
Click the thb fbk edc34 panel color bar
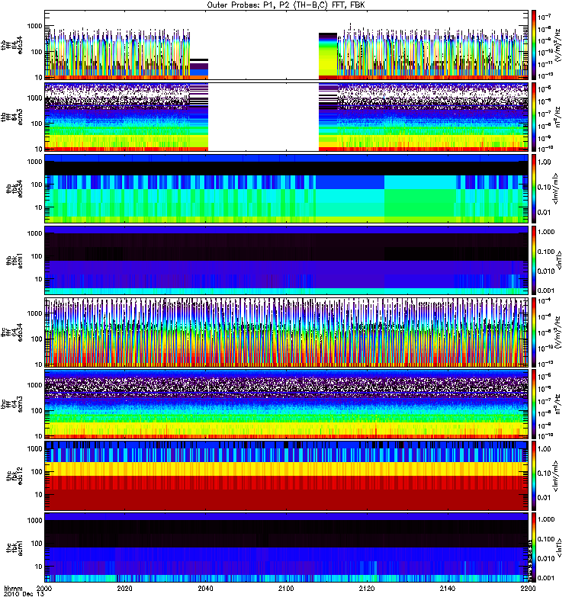tap(534, 188)
